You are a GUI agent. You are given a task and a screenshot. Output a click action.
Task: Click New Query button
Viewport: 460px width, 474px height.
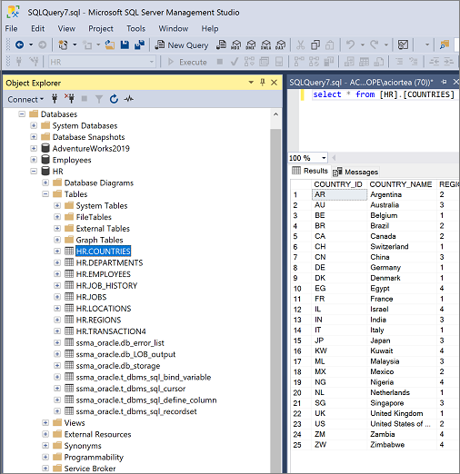(x=182, y=45)
